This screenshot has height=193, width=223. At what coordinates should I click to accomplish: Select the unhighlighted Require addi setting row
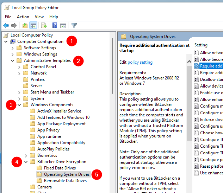coord(209,73)
